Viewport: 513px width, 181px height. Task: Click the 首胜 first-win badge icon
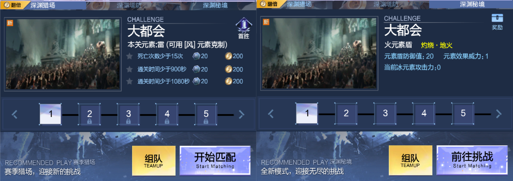[244, 25]
